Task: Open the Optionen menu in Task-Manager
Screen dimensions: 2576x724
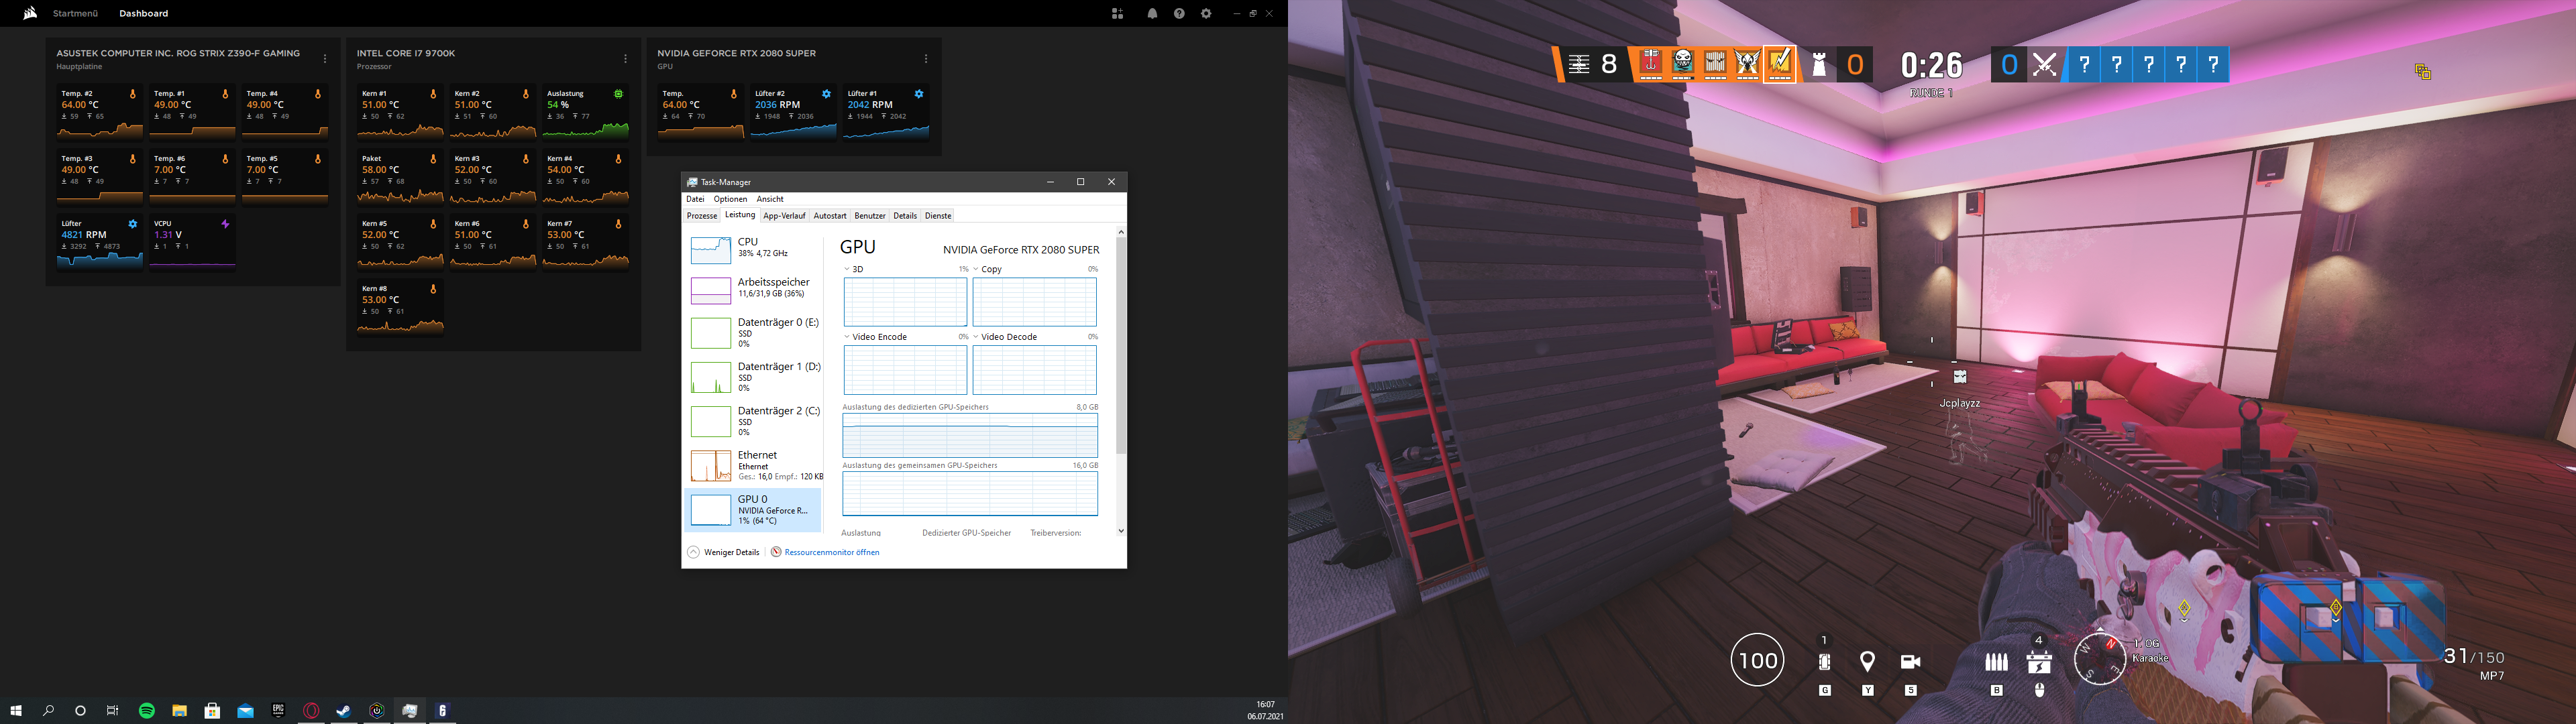Action: 730,199
